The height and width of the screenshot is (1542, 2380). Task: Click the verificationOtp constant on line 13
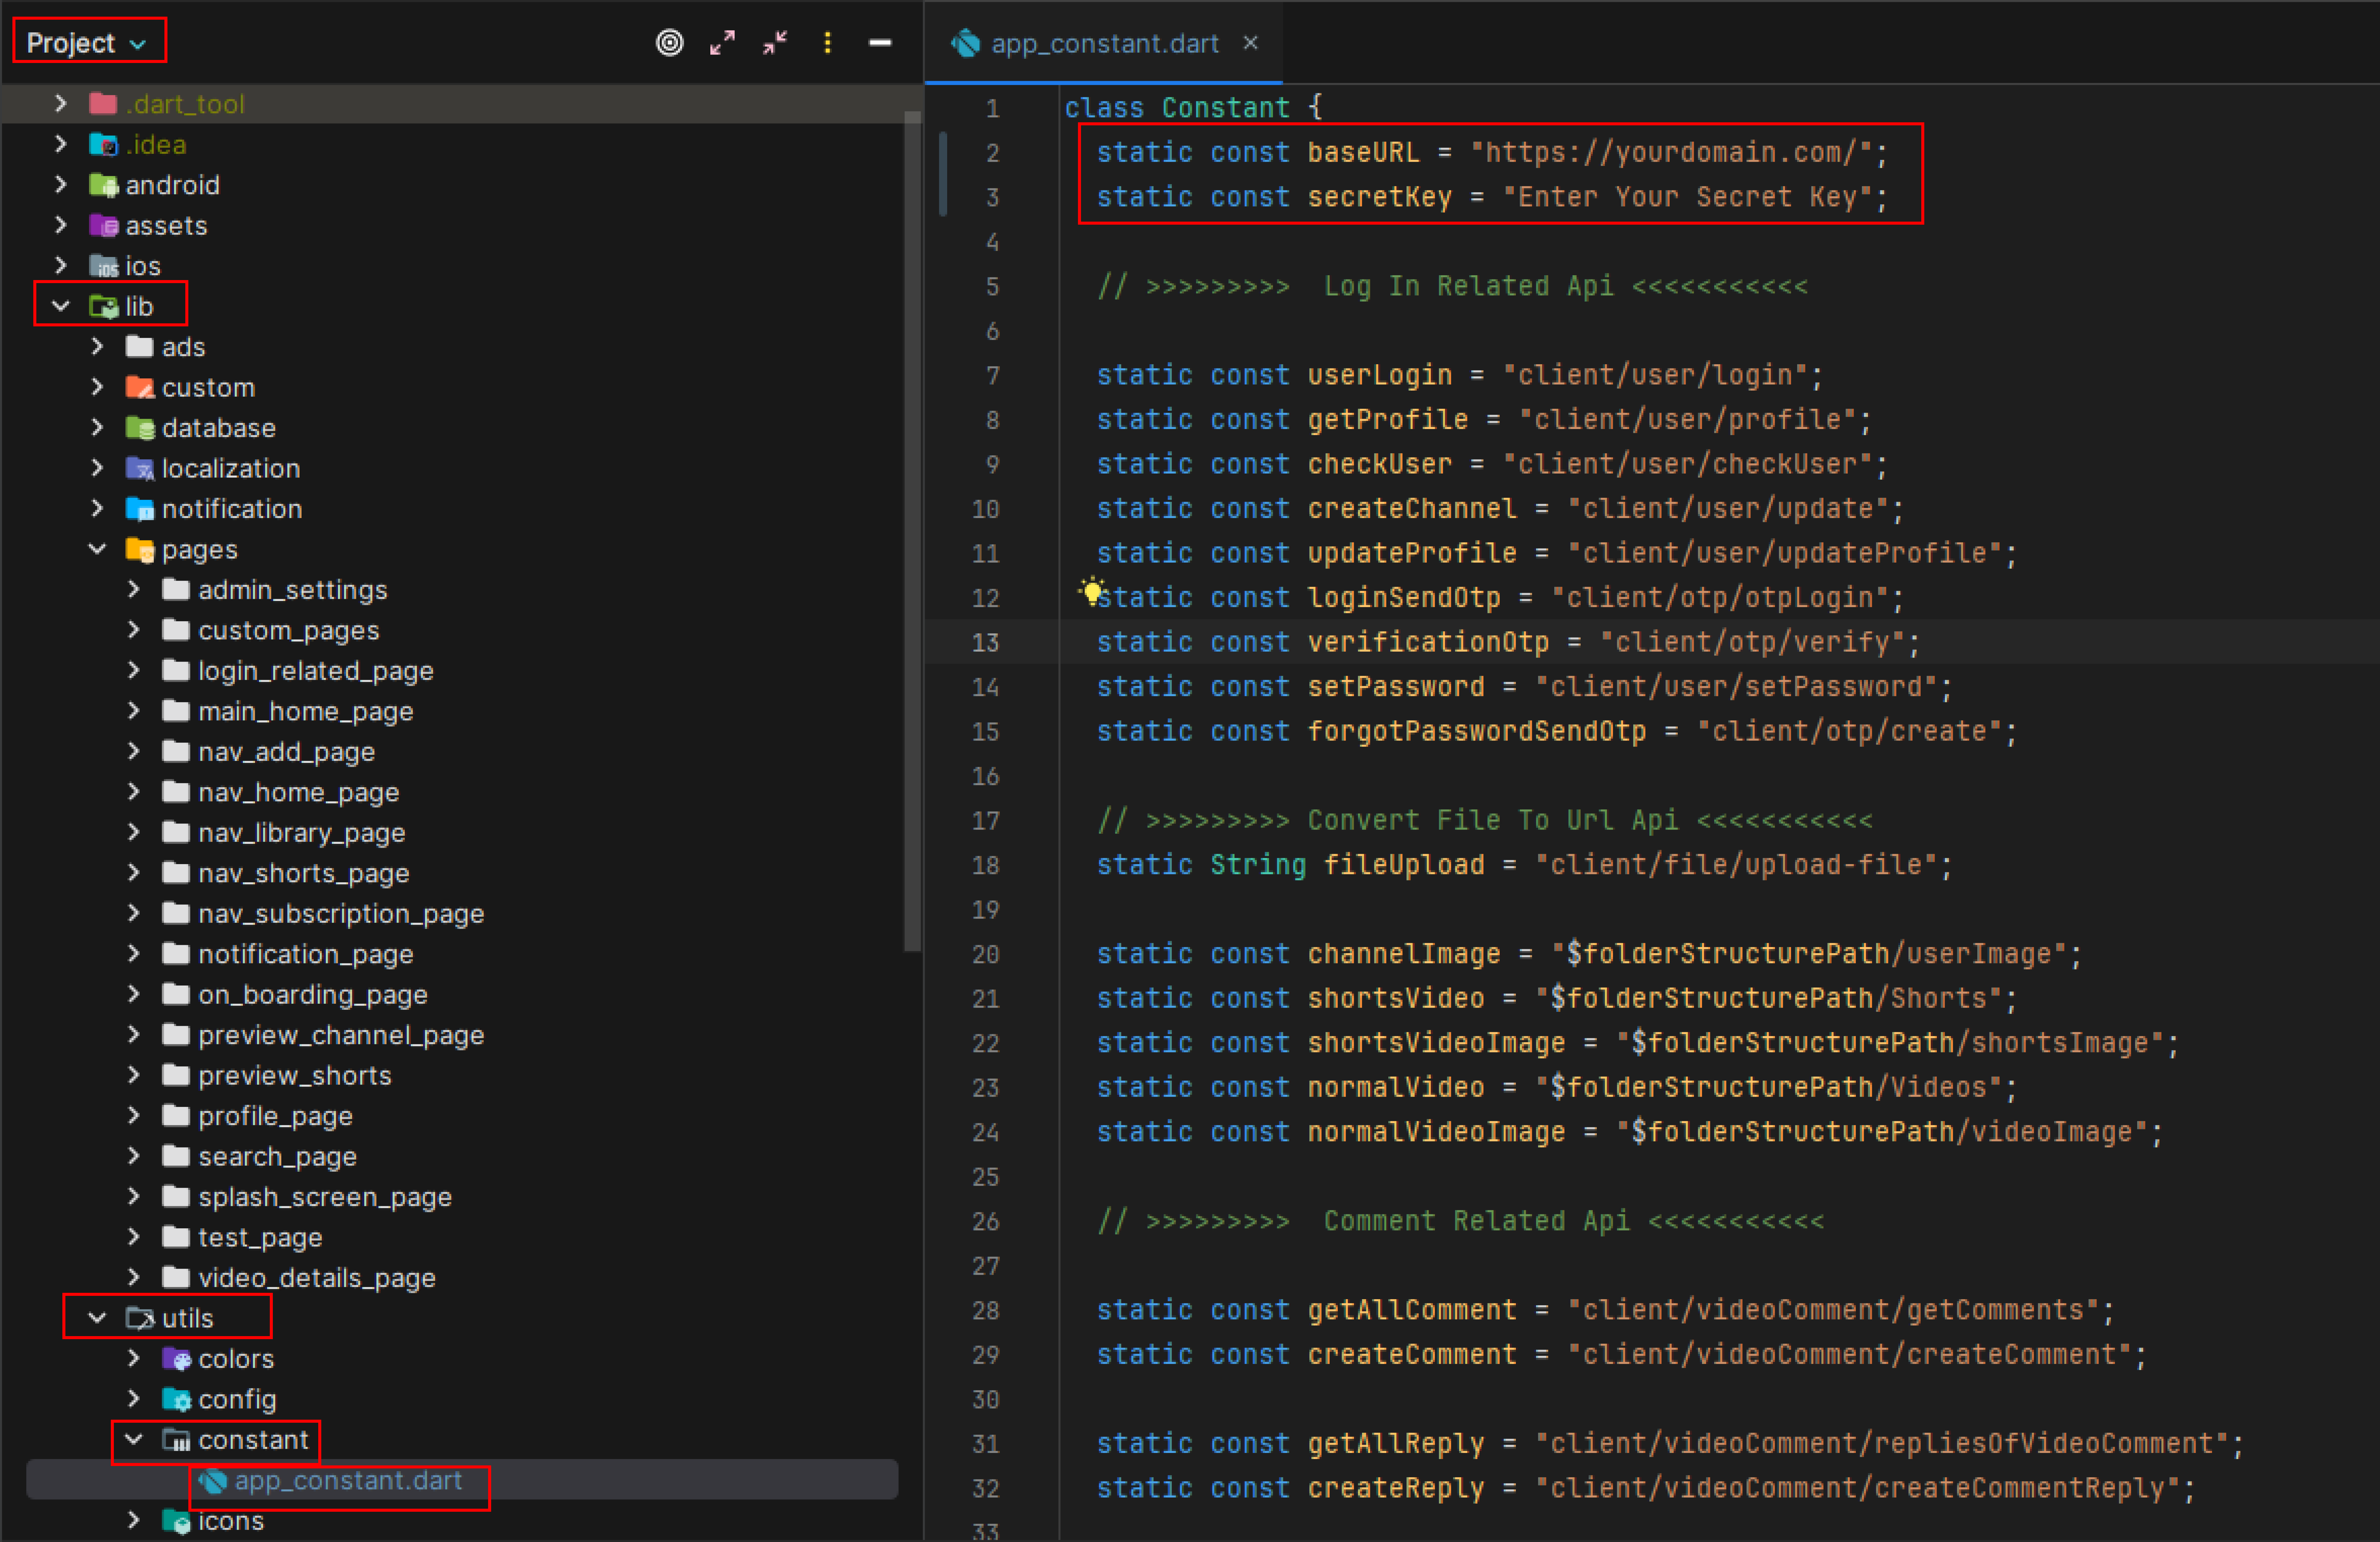tap(1428, 642)
